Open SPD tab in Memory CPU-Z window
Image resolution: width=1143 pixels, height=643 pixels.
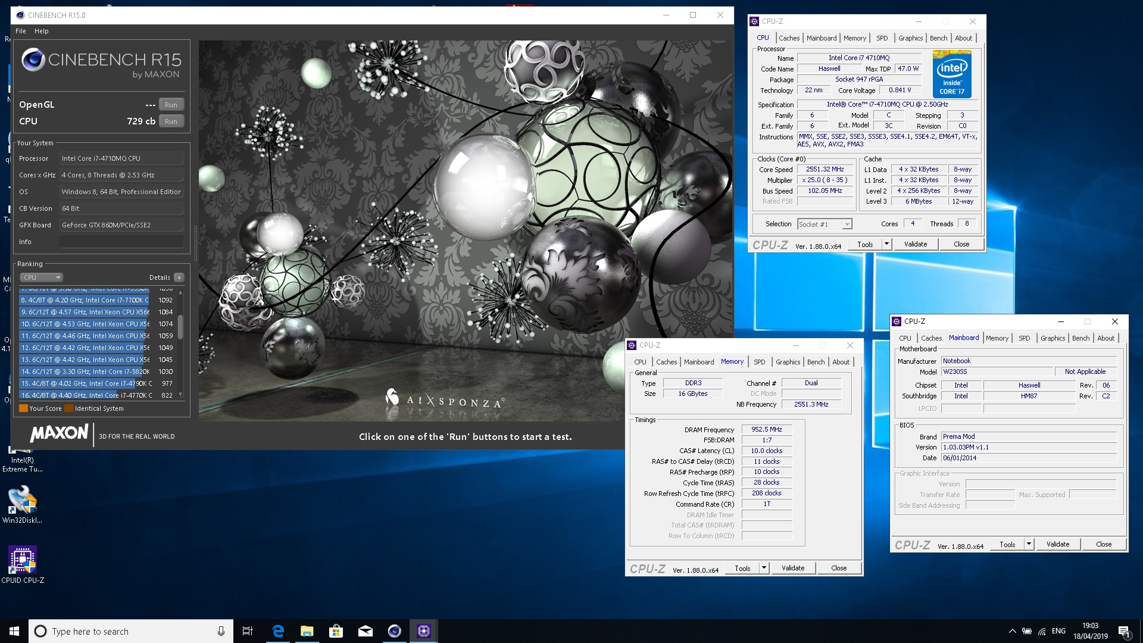[759, 362]
